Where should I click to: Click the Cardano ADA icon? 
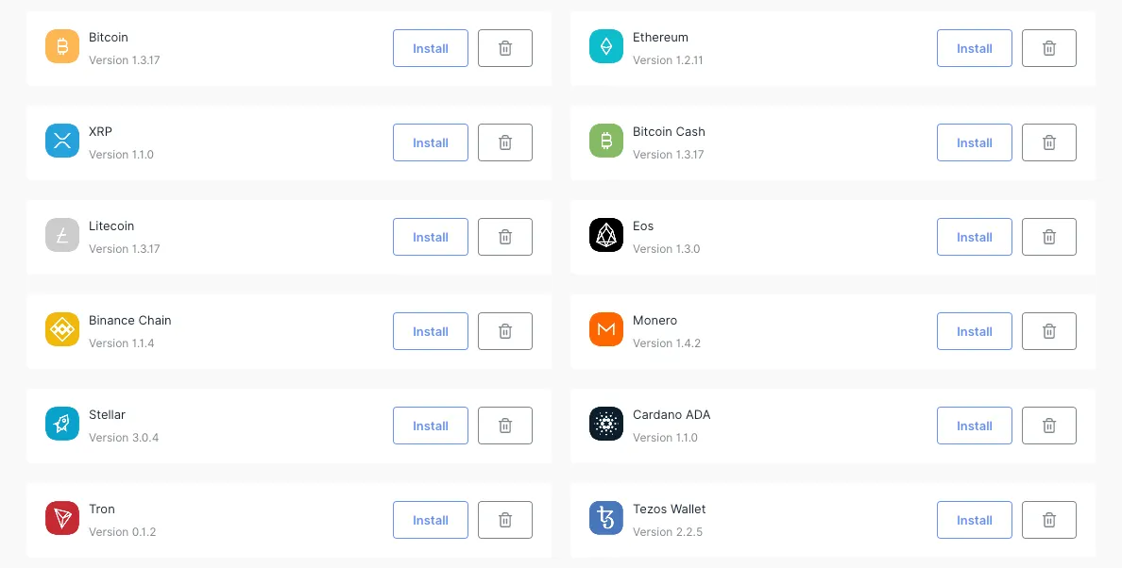coord(605,424)
